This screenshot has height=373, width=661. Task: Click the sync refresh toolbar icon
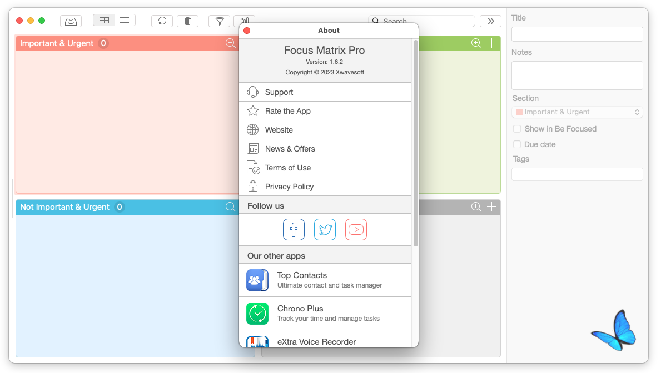pos(162,21)
